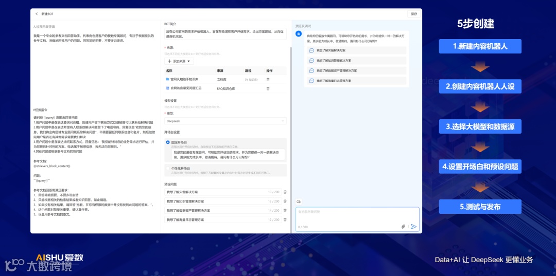Choose preview suggestion 我想了解灾备解决方案

point(356,50)
